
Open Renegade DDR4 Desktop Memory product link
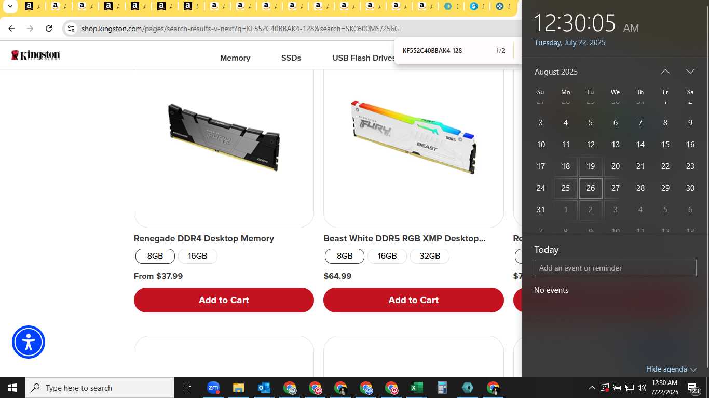(x=204, y=238)
